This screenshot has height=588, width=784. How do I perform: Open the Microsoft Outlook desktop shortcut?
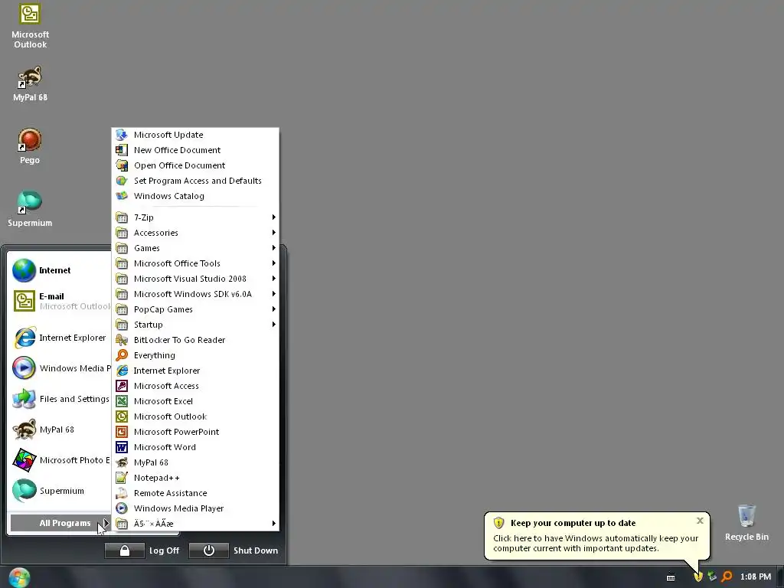coord(30,27)
